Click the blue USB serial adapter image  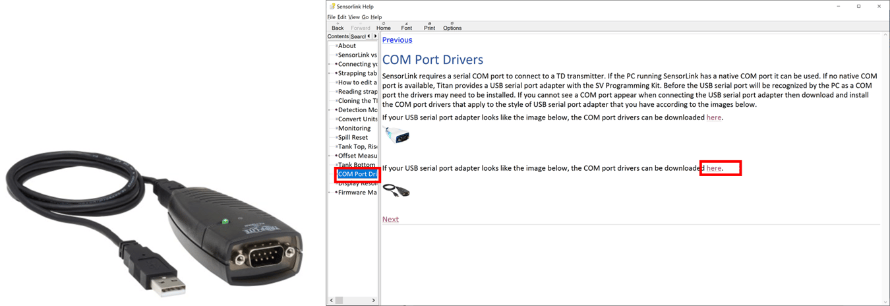[398, 135]
